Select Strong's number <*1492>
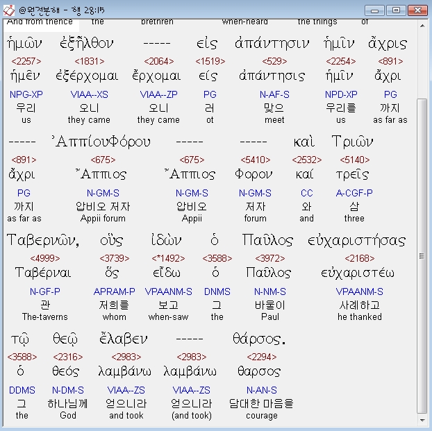Image resolution: width=432 pixels, height=431 pixels. [x=168, y=258]
